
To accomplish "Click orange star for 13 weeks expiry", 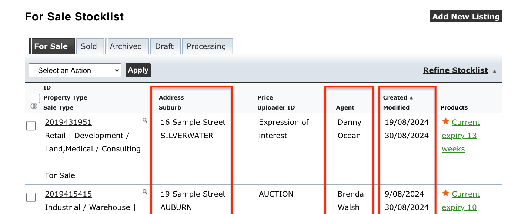I will click(445, 121).
